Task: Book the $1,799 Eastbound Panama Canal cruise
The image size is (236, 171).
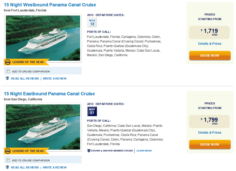Action: [x=210, y=144]
